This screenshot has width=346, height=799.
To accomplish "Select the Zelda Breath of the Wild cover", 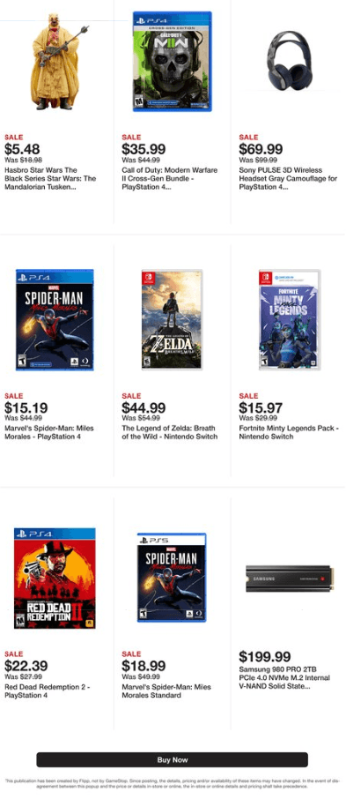I will point(172,319).
